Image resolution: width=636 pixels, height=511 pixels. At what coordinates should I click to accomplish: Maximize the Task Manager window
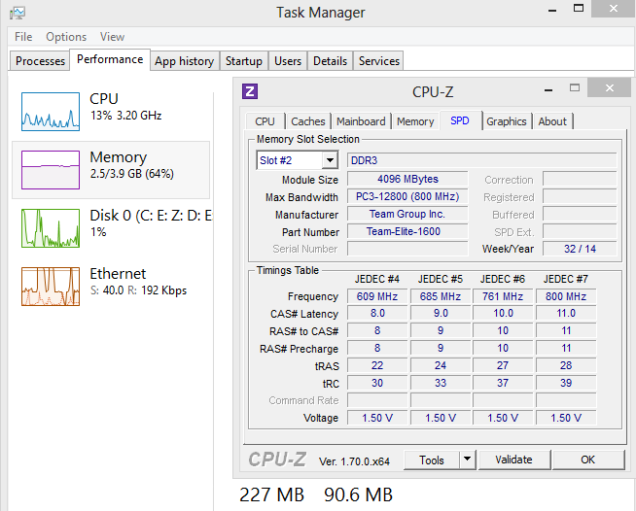579,8
